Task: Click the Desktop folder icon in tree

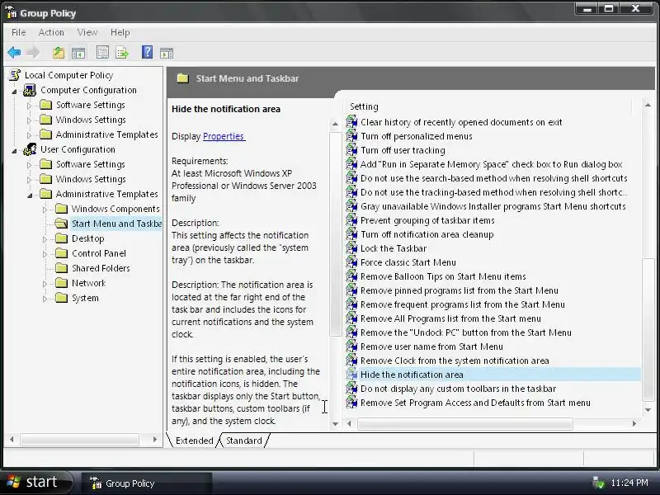Action: pyautogui.click(x=61, y=238)
